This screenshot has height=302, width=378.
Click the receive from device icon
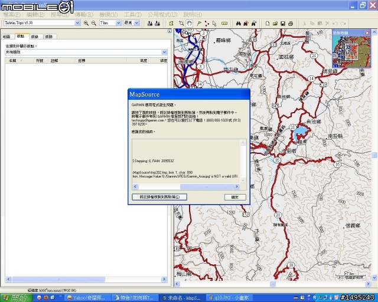[x=158, y=24]
